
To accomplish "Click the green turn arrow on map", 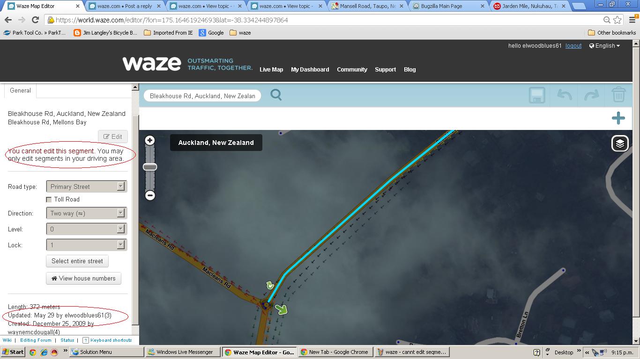I will [x=281, y=309].
